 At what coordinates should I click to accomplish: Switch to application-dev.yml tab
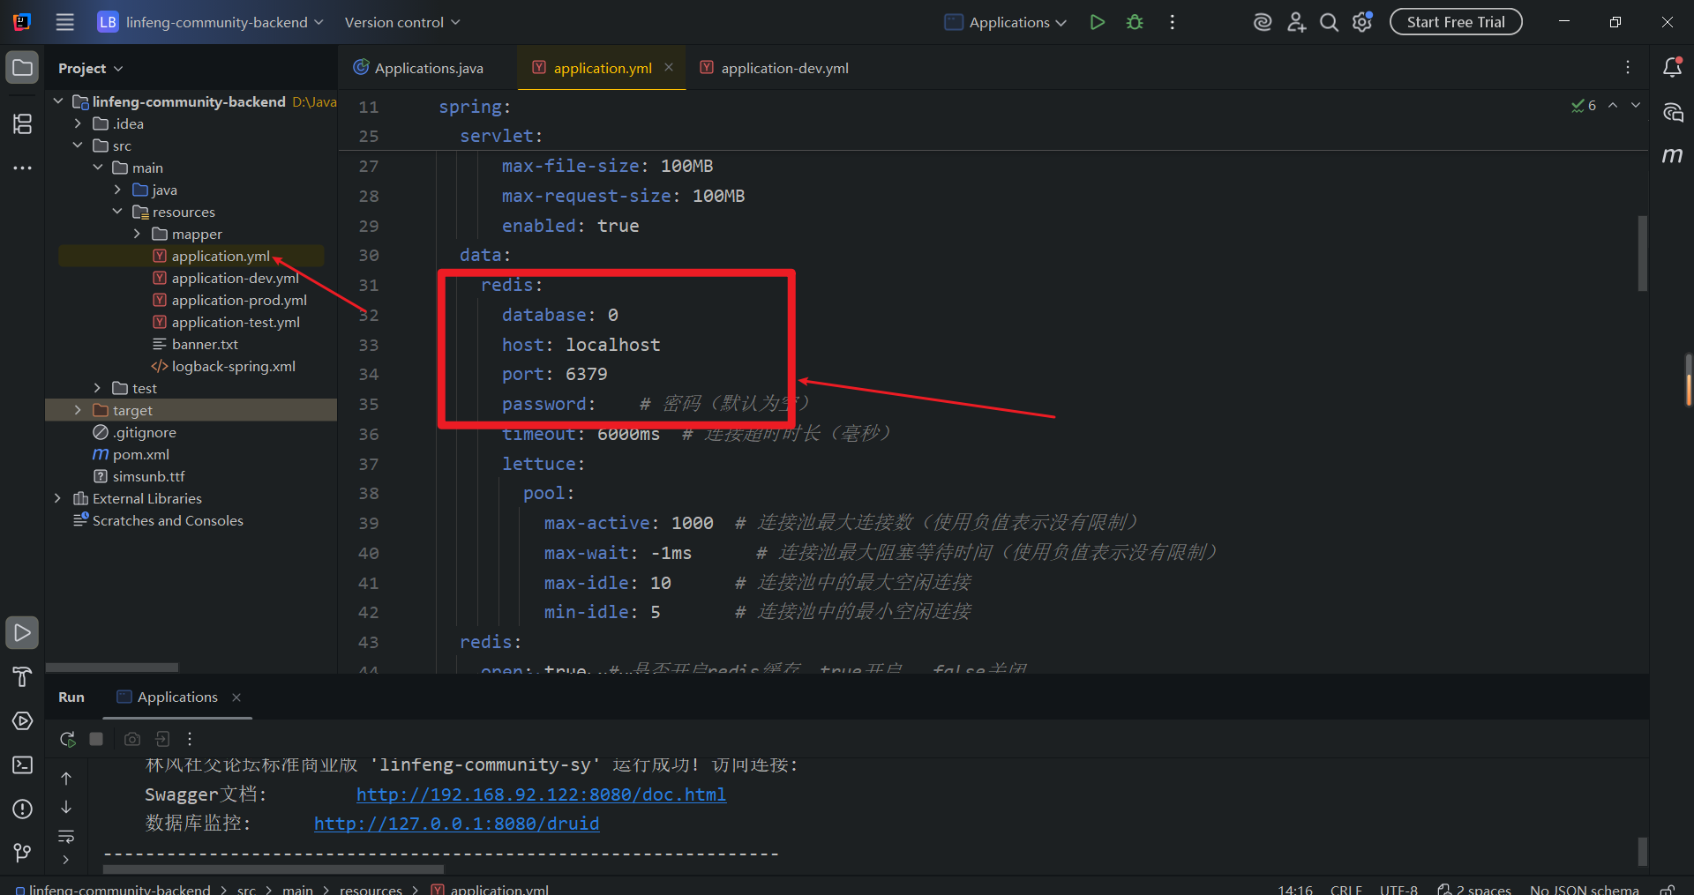click(x=783, y=68)
